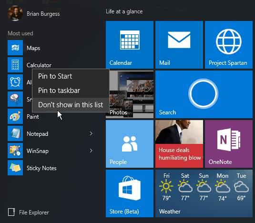Launch Project Spartan browser tile
The image size is (255, 223).
coord(229,45)
